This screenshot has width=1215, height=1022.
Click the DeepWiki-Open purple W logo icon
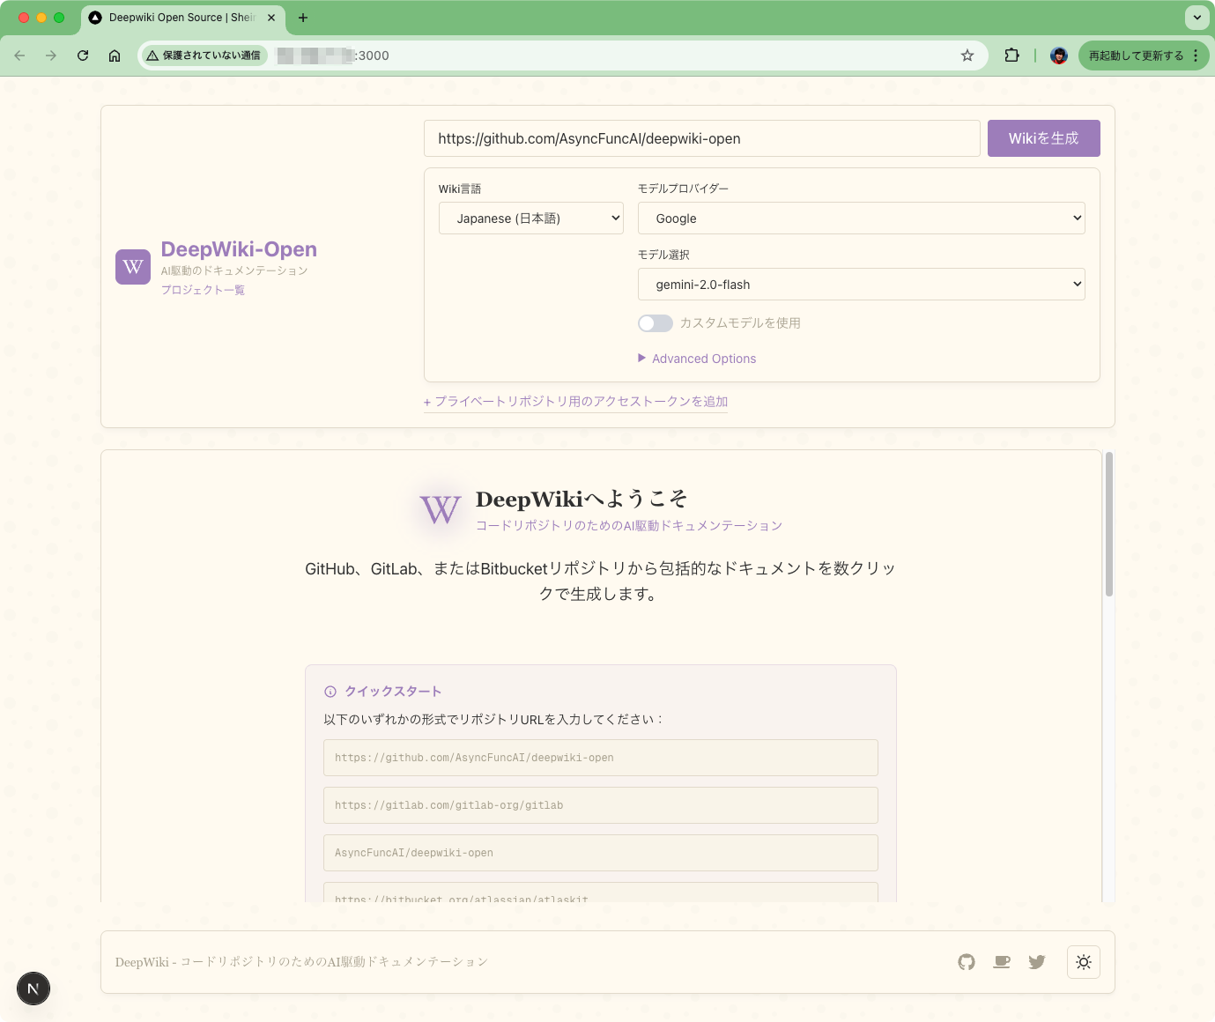133,267
